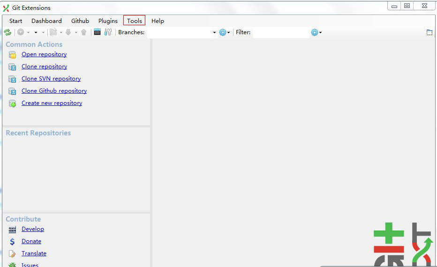Click the Translate pencil icon
The image size is (437, 267).
[x=13, y=254]
